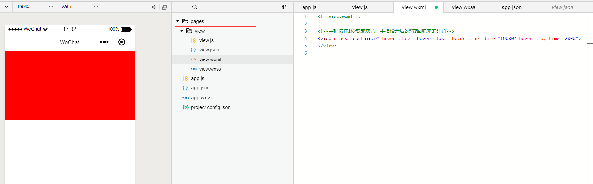Add a new file with the plus icon
The height and width of the screenshot is (184, 593).
tap(180, 7)
